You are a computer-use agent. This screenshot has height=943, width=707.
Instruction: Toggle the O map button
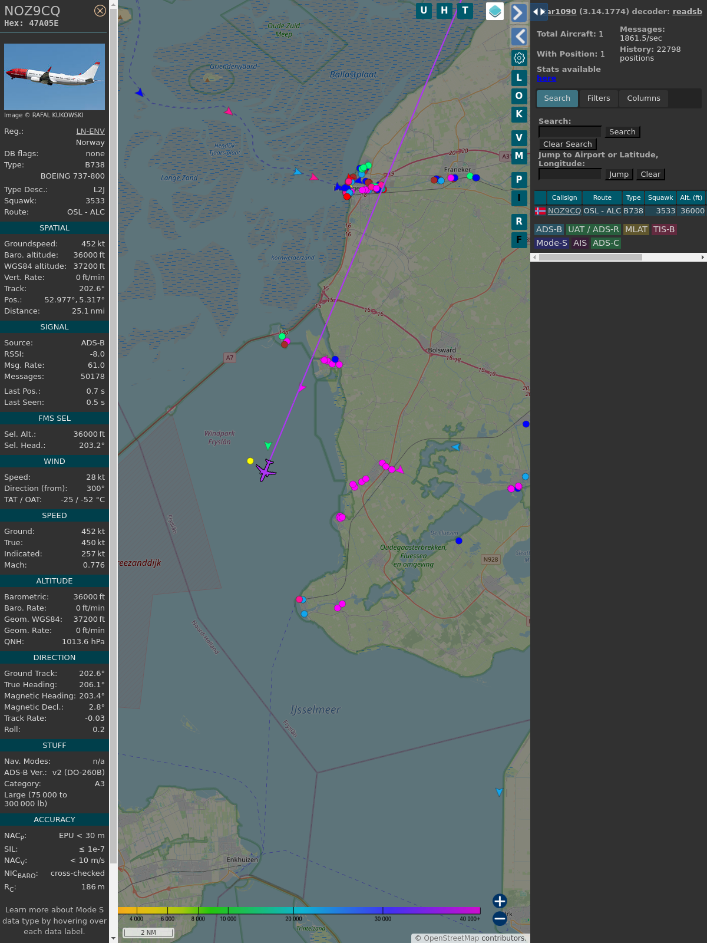(x=519, y=95)
